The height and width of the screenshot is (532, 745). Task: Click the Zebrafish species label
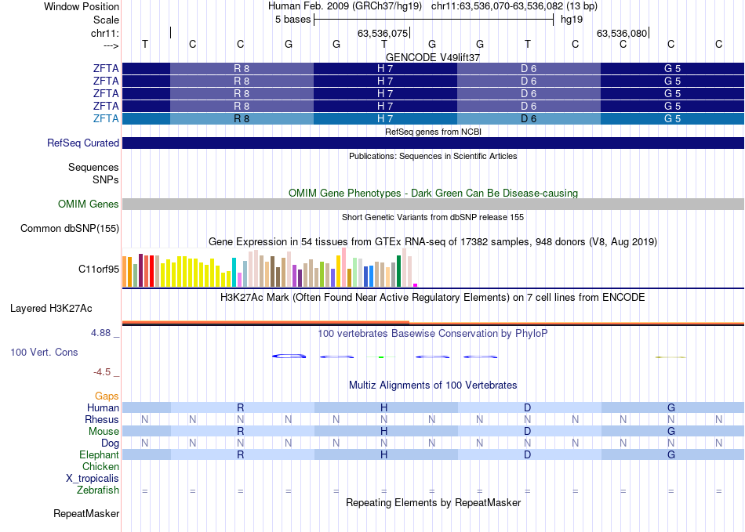point(98,490)
